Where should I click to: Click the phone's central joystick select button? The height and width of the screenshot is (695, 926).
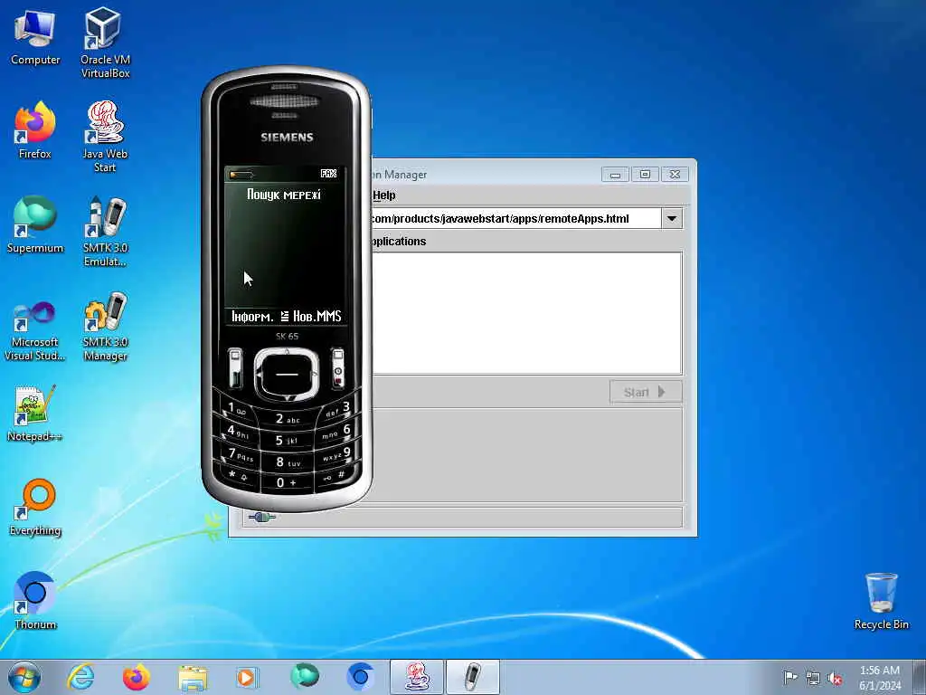pos(287,375)
